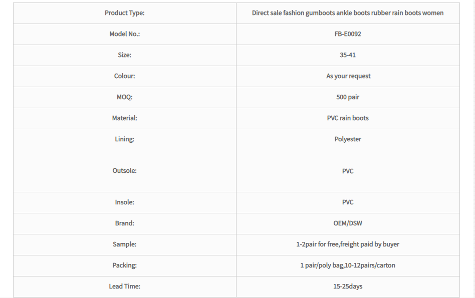This screenshot has width=475, height=298.
Task: Select the 35-41 size value
Action: coord(347,55)
